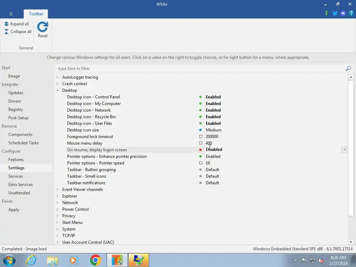Image resolution: width=356 pixels, height=267 pixels.
Task: Expand the Start Menu group
Action: point(58,222)
